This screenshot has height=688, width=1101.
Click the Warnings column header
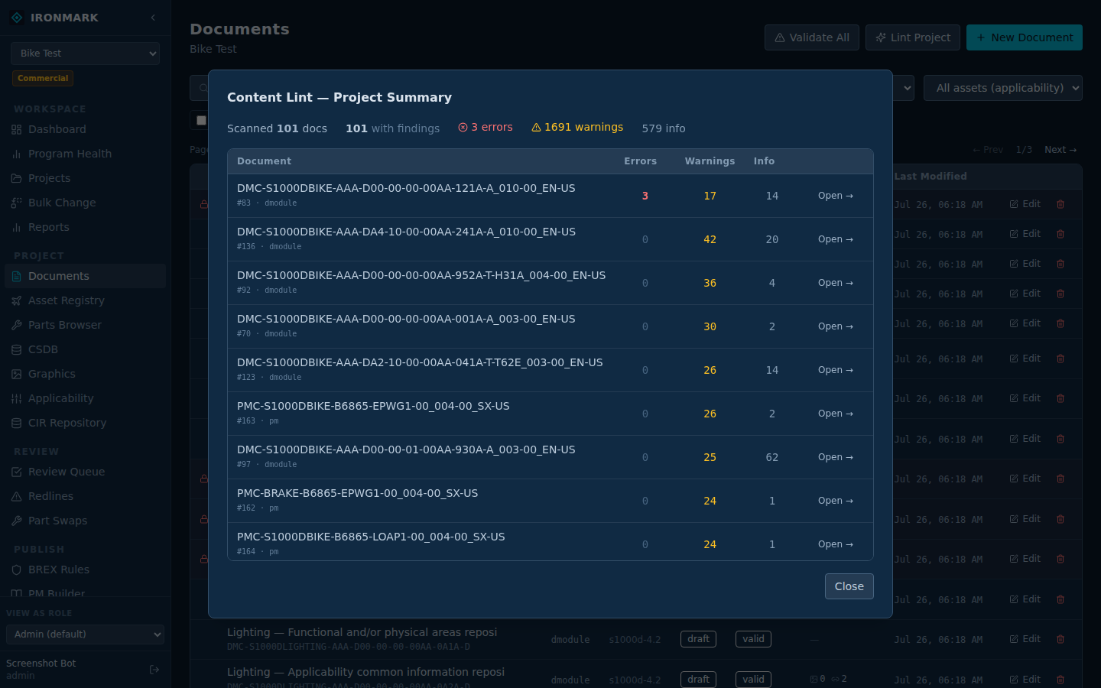click(710, 161)
